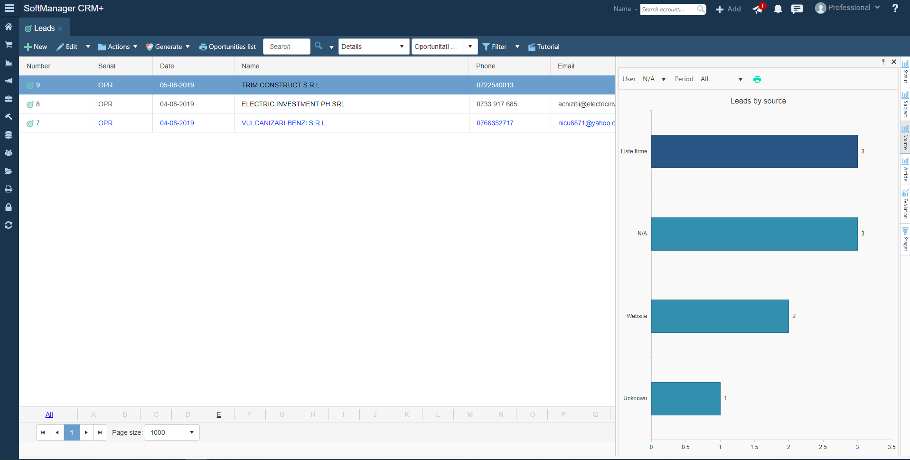Click the notifications bell icon
910x460 pixels.
tap(778, 9)
